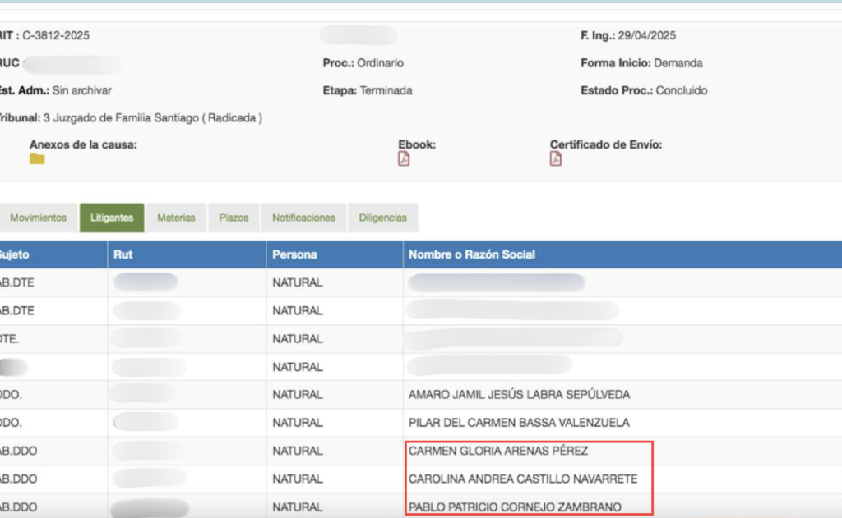Open the Anexos de la causa folder icon

point(37,159)
